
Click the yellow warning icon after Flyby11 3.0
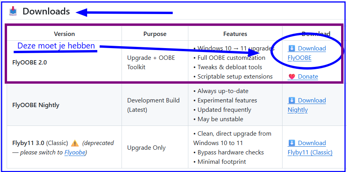[75, 143]
